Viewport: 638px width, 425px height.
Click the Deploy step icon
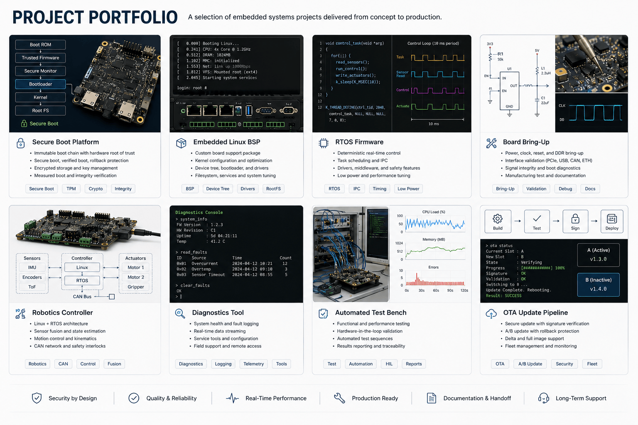pos(612,221)
